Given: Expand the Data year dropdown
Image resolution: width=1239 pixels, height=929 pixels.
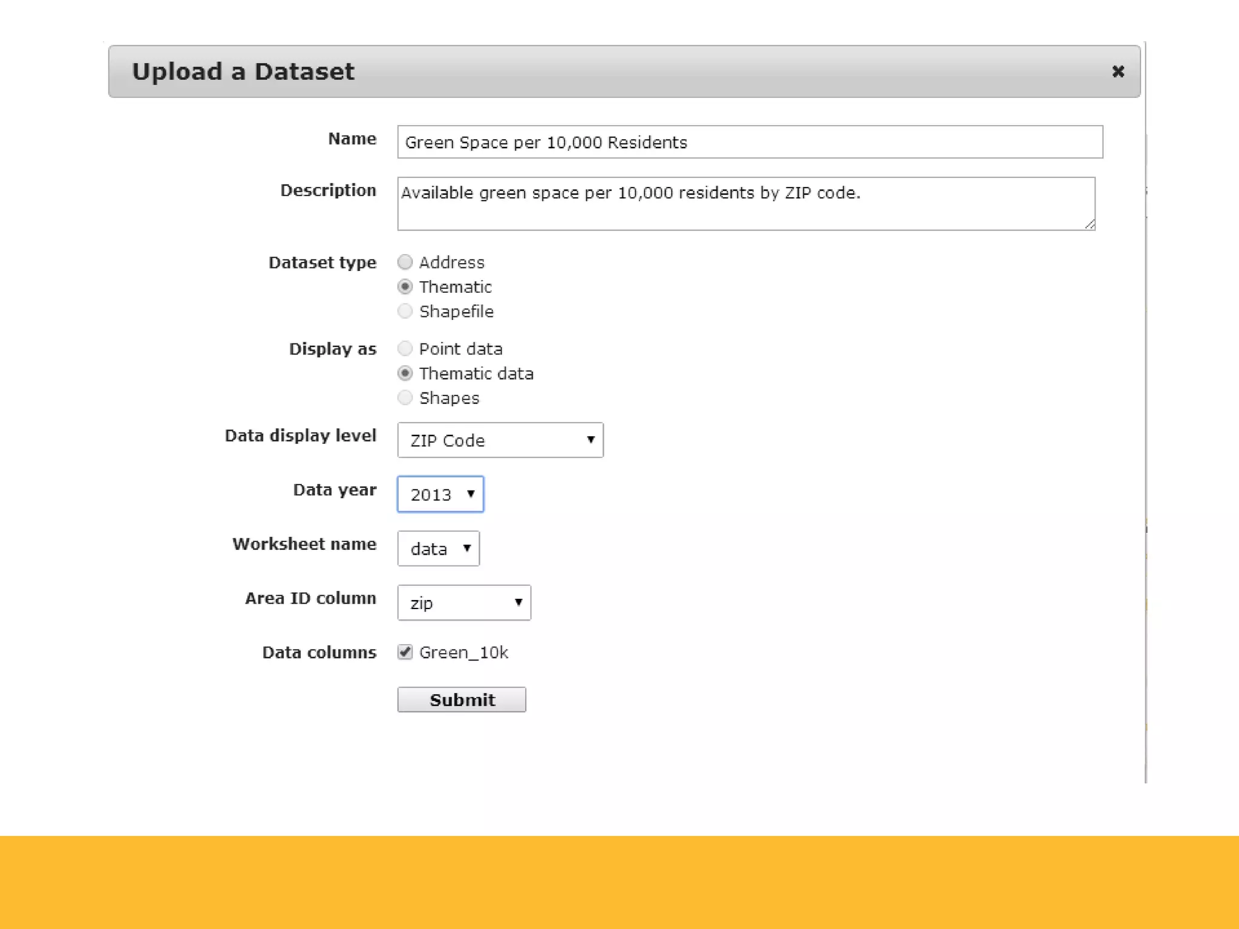Looking at the screenshot, I should coord(440,495).
